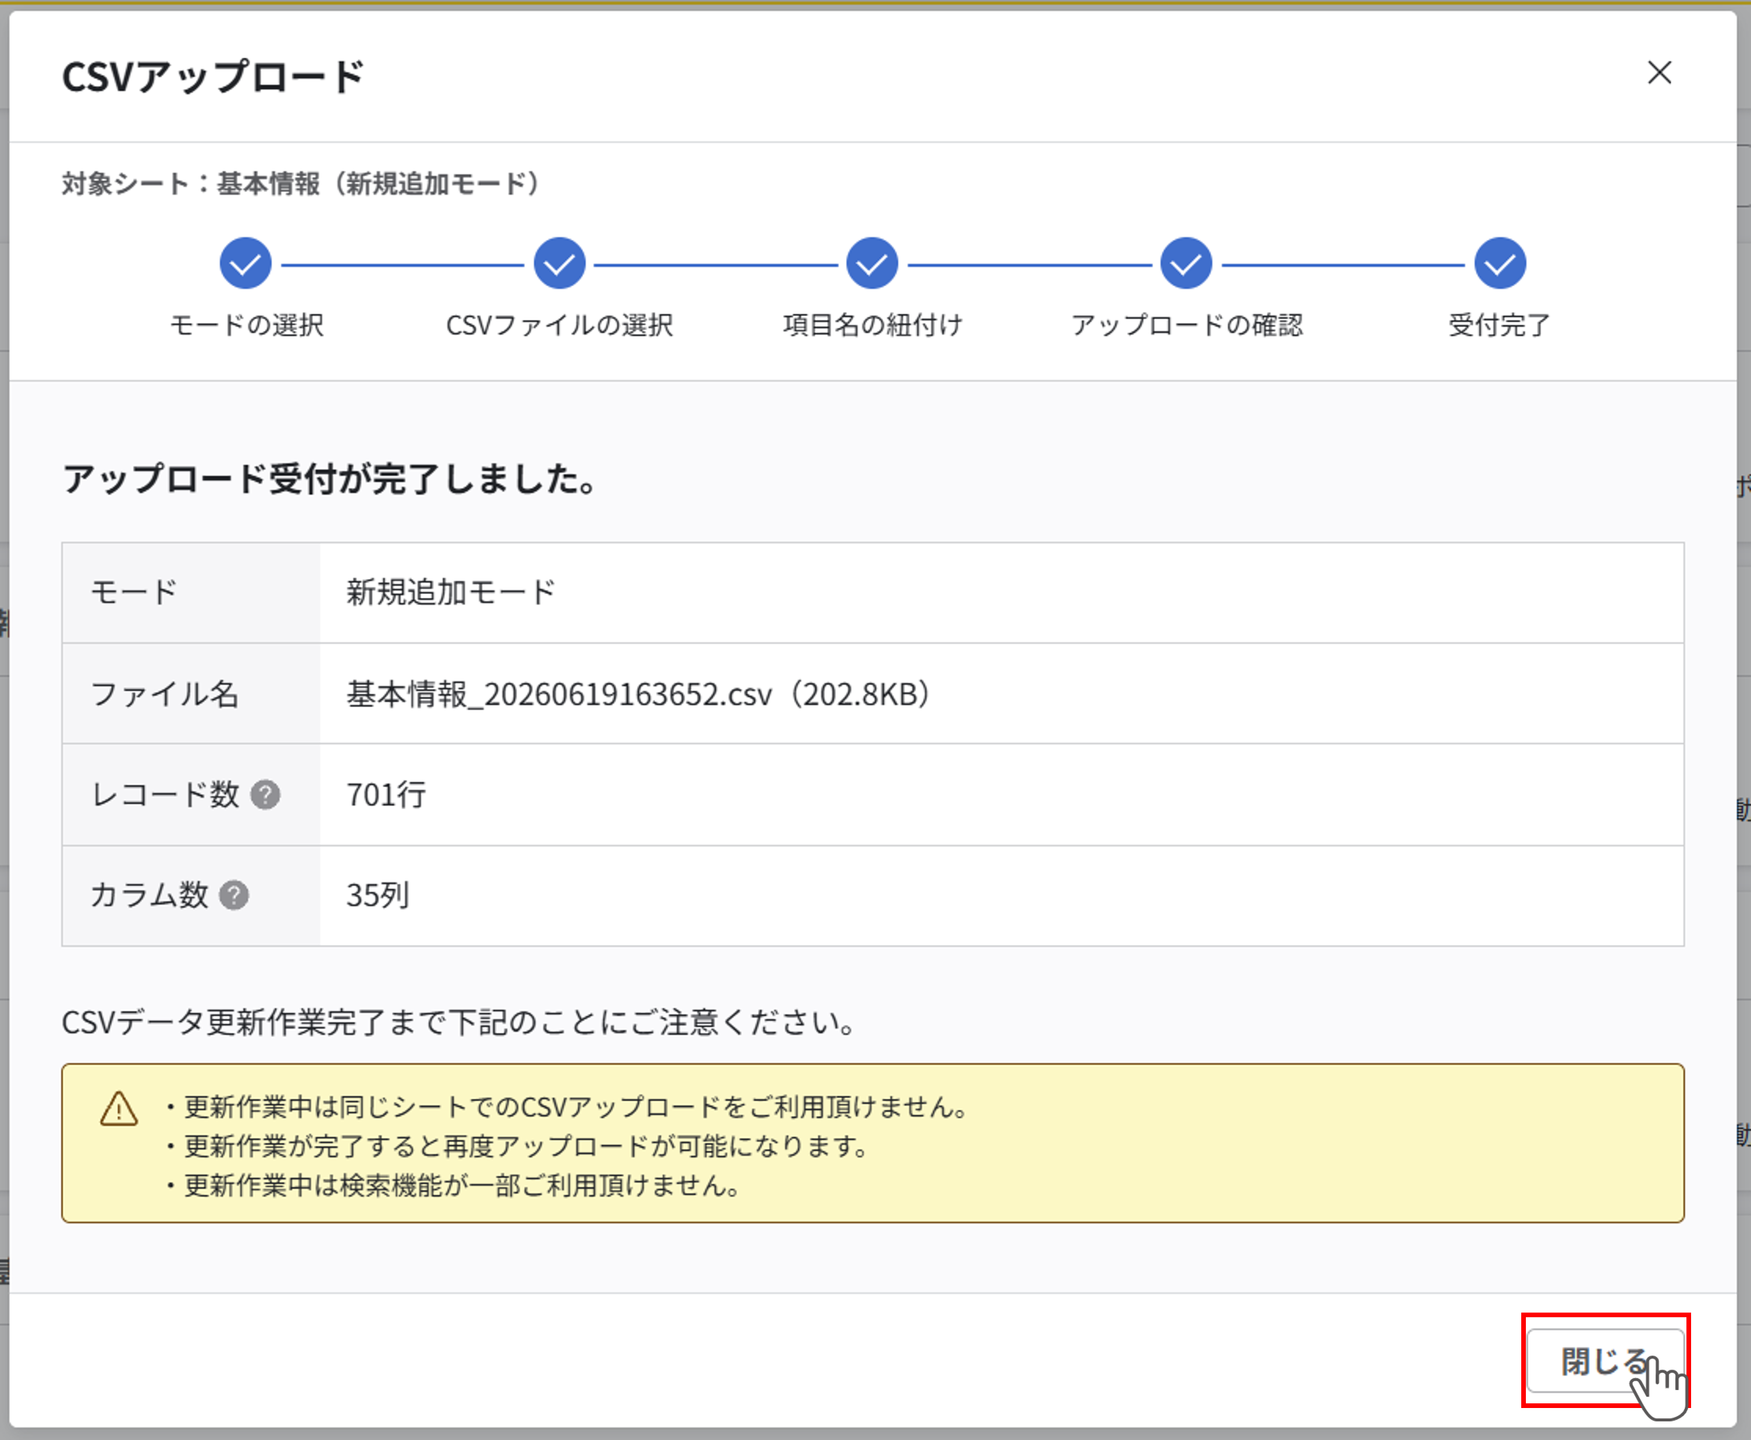Click the warning line 更新作業中は同じシートでのCSVアップロード

[x=568, y=1107]
